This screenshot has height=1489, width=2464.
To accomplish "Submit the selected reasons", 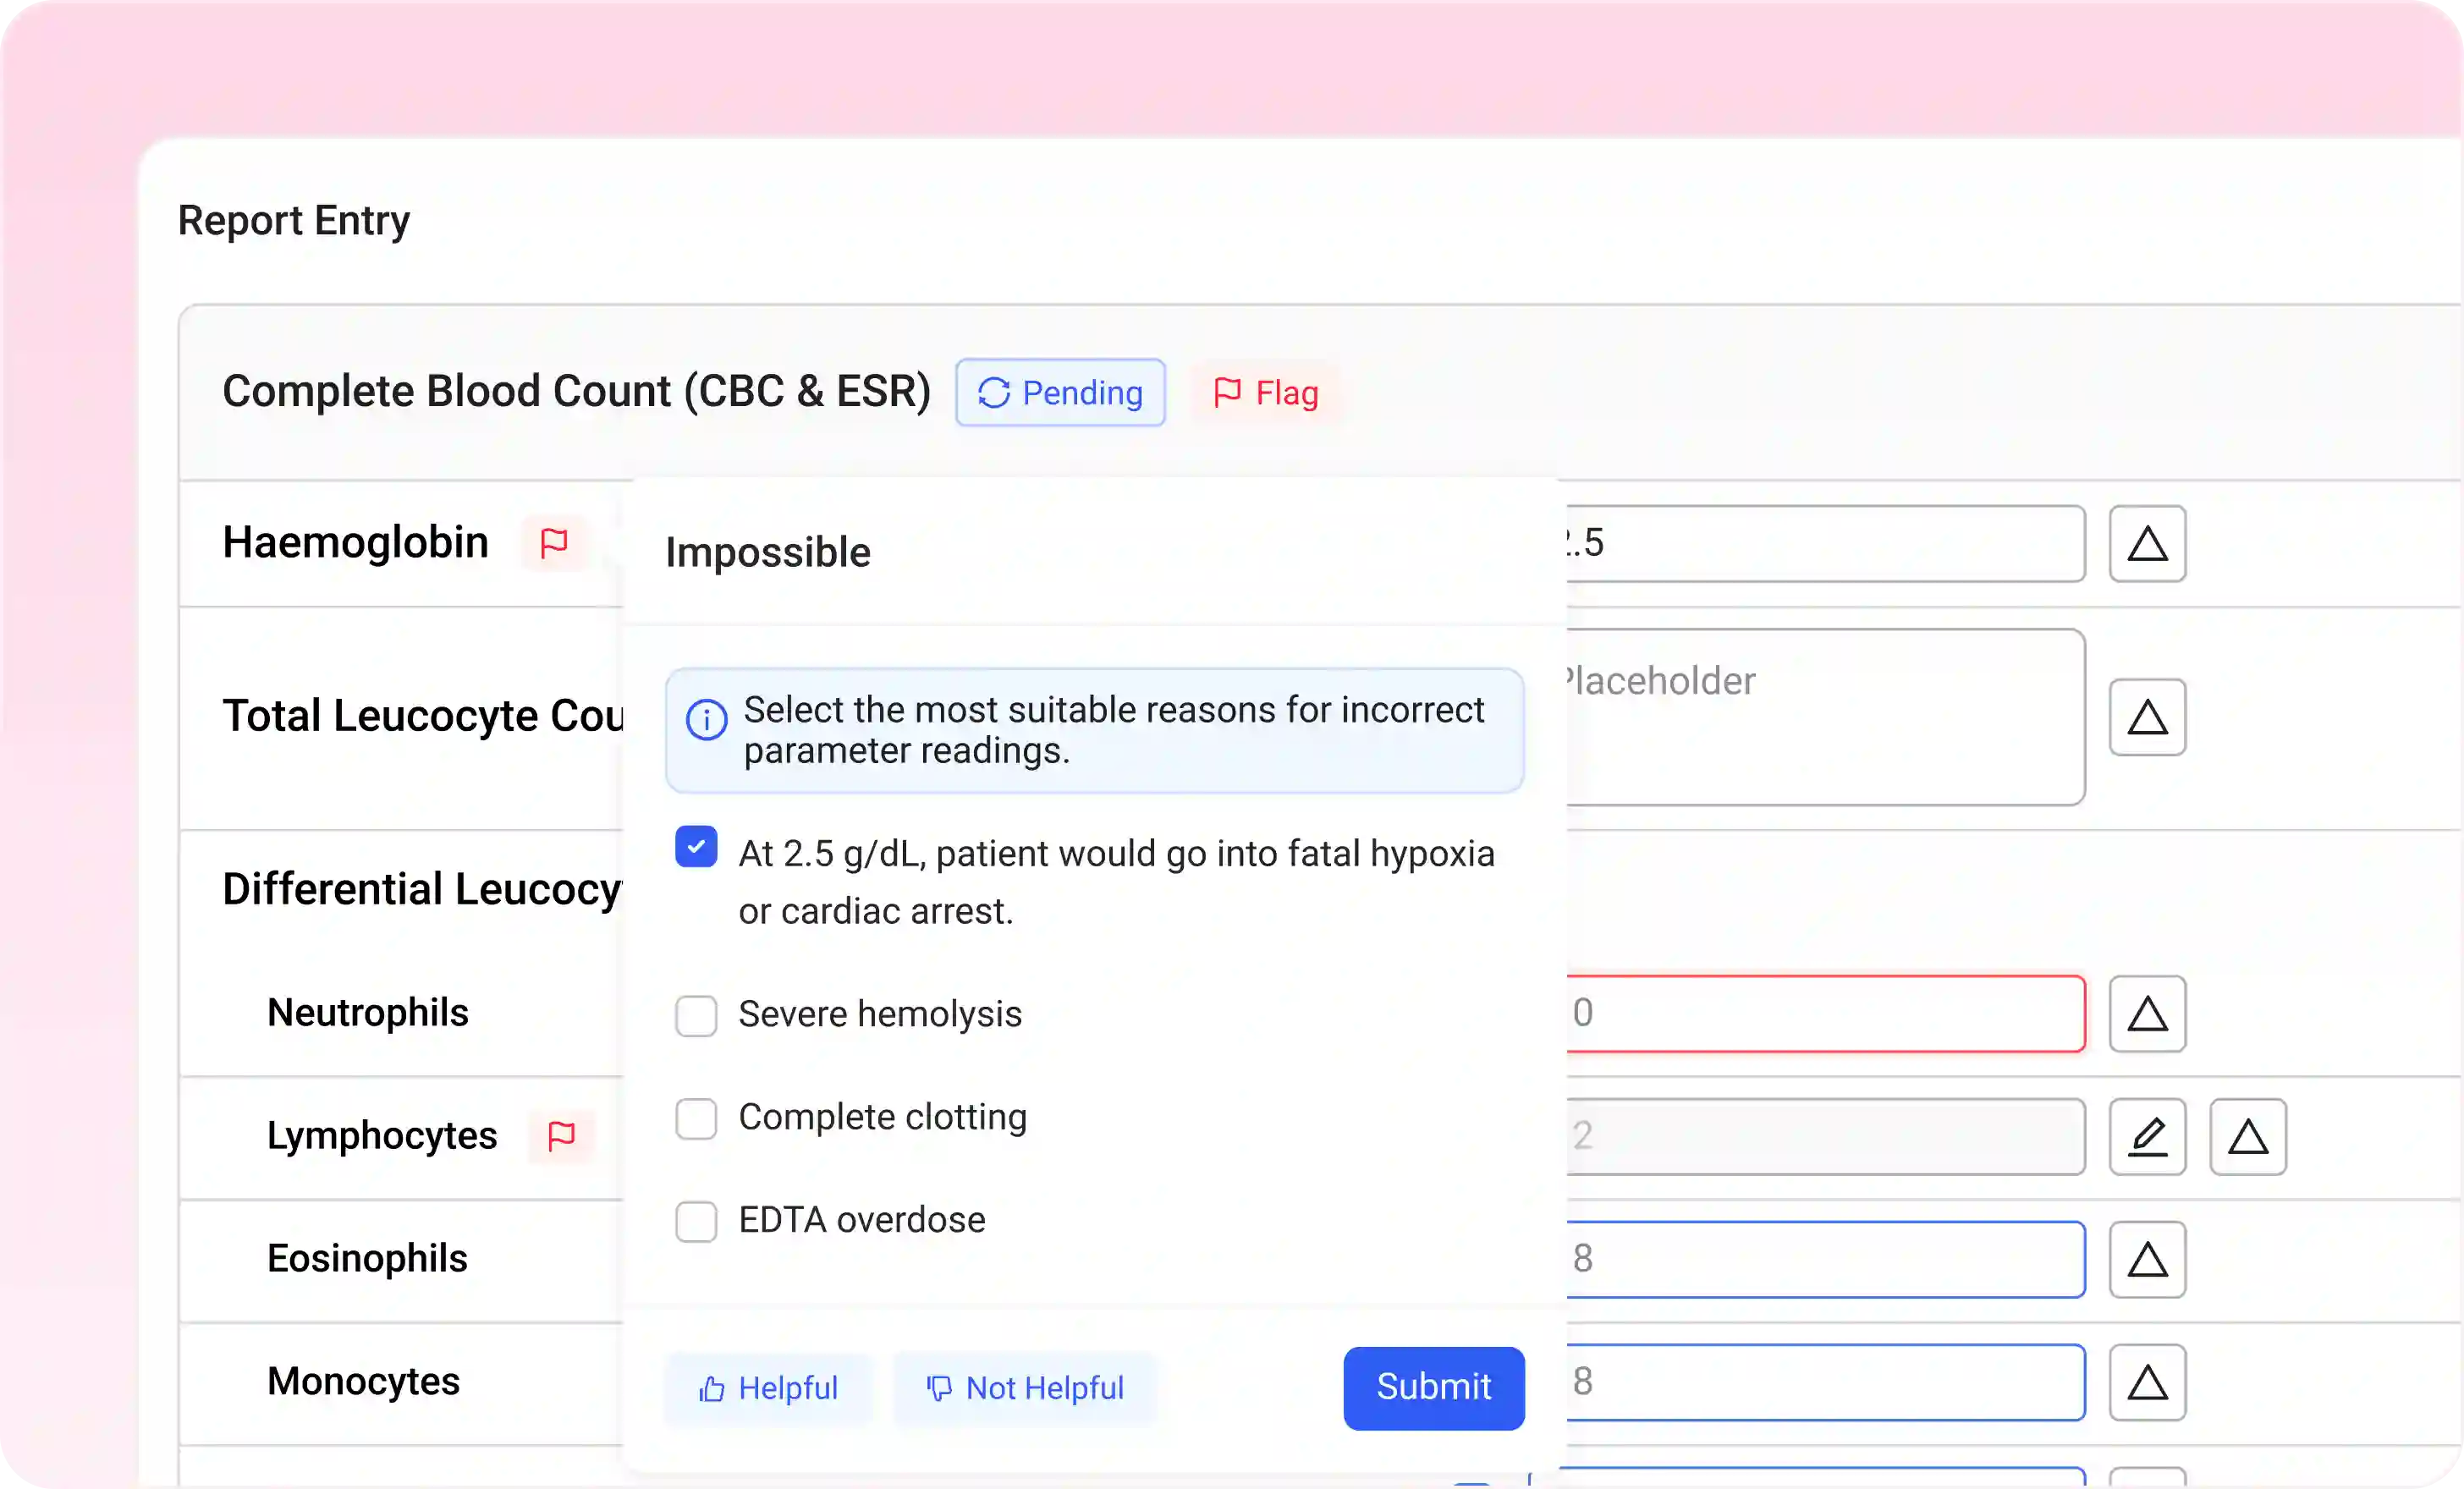I will pos(1433,1388).
